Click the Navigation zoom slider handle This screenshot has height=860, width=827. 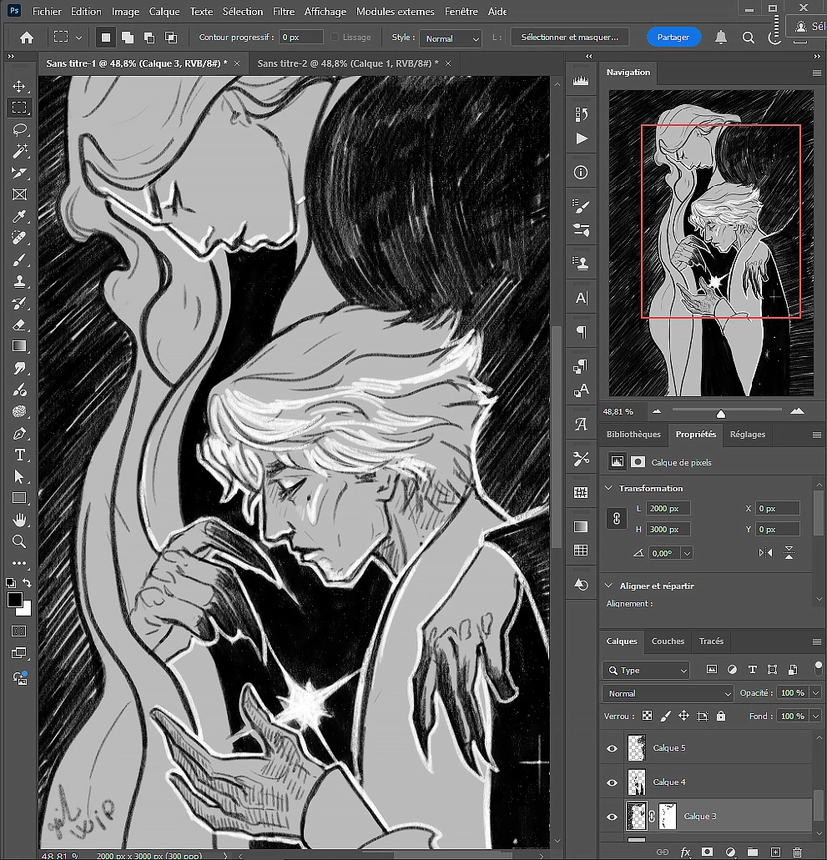coord(720,414)
